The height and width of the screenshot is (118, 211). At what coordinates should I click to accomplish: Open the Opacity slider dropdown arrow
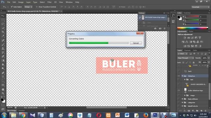click(209, 58)
